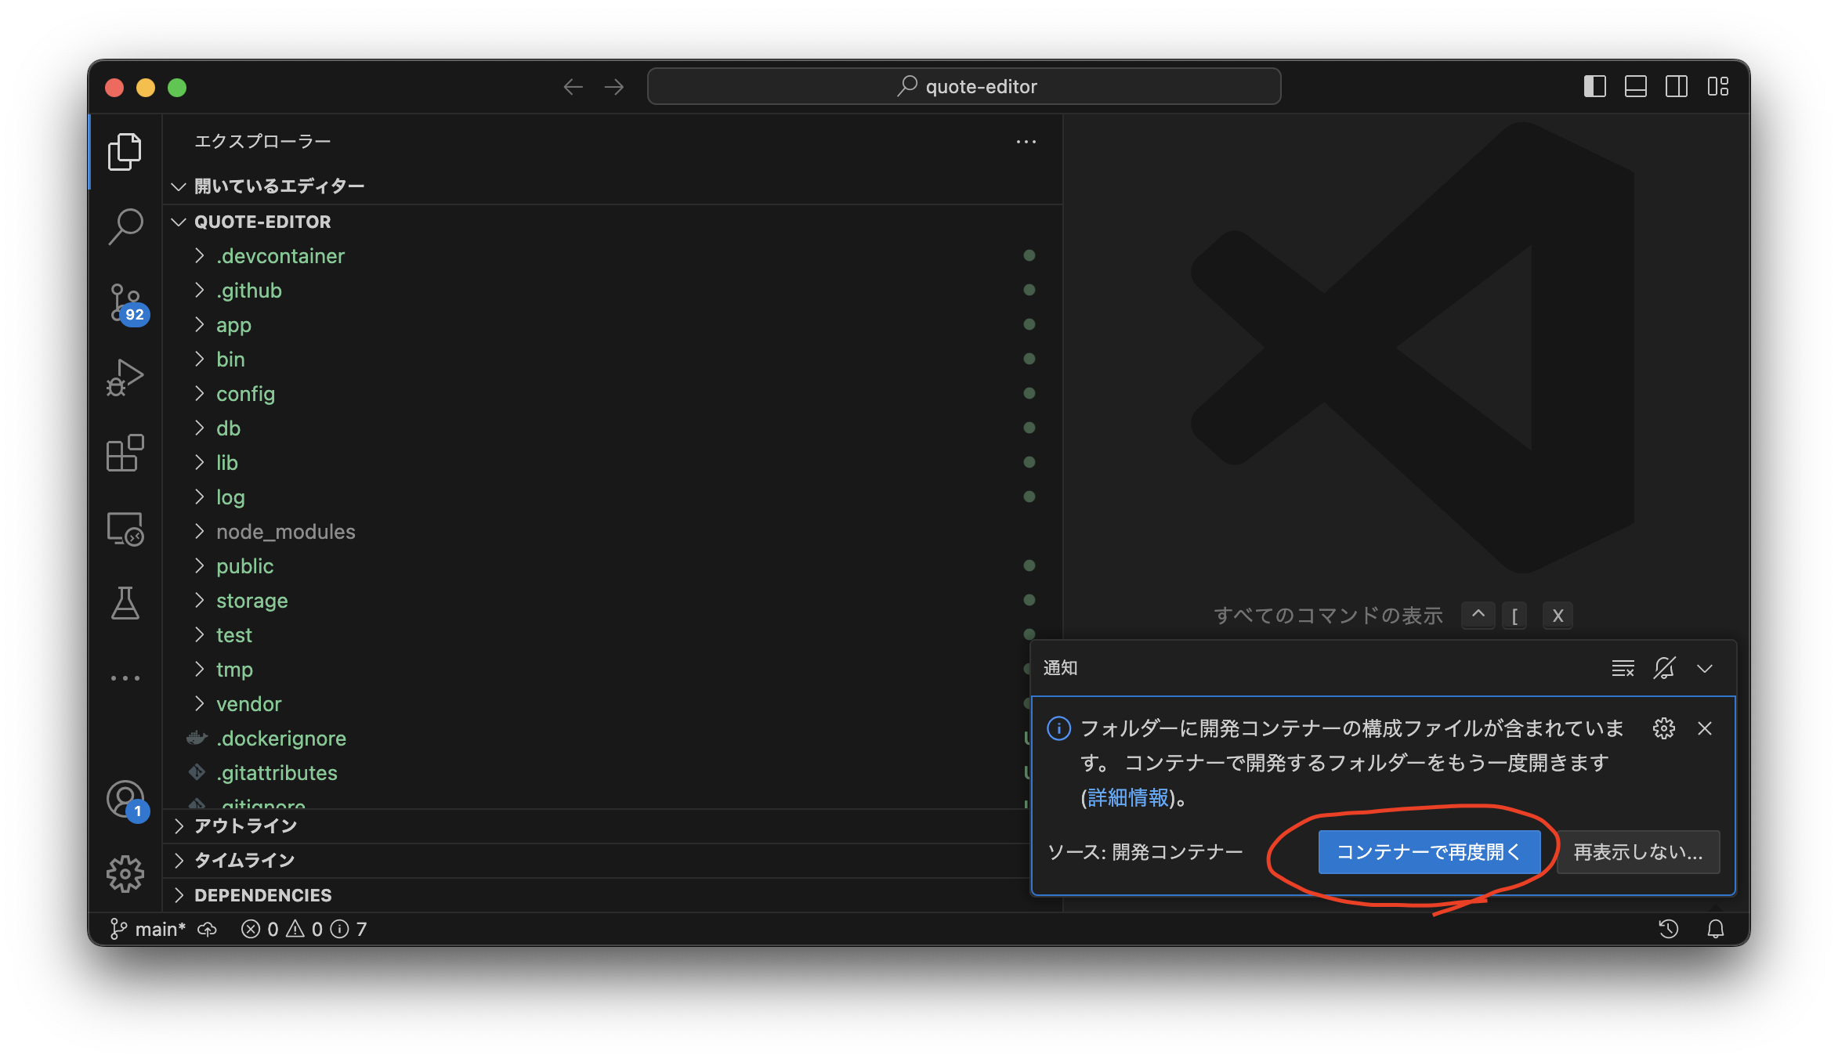Image resolution: width=1838 pixels, height=1062 pixels.
Task: Open the Extensions view
Action: click(125, 453)
